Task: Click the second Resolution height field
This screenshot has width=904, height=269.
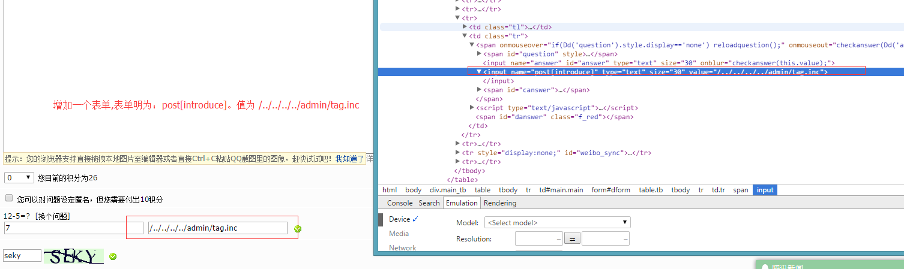Action: pyautogui.click(x=605, y=239)
